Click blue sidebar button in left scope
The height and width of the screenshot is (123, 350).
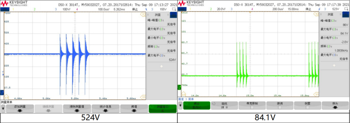[173, 15]
